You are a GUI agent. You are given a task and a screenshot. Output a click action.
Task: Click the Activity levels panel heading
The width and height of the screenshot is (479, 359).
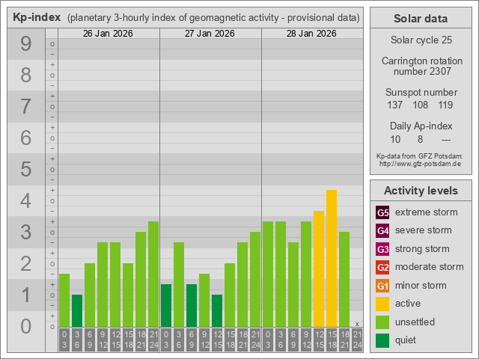[x=420, y=191]
